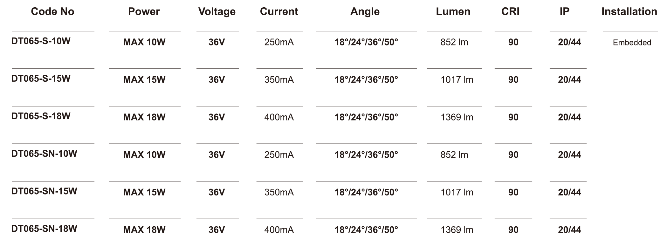Select the Angle column header

point(365,12)
